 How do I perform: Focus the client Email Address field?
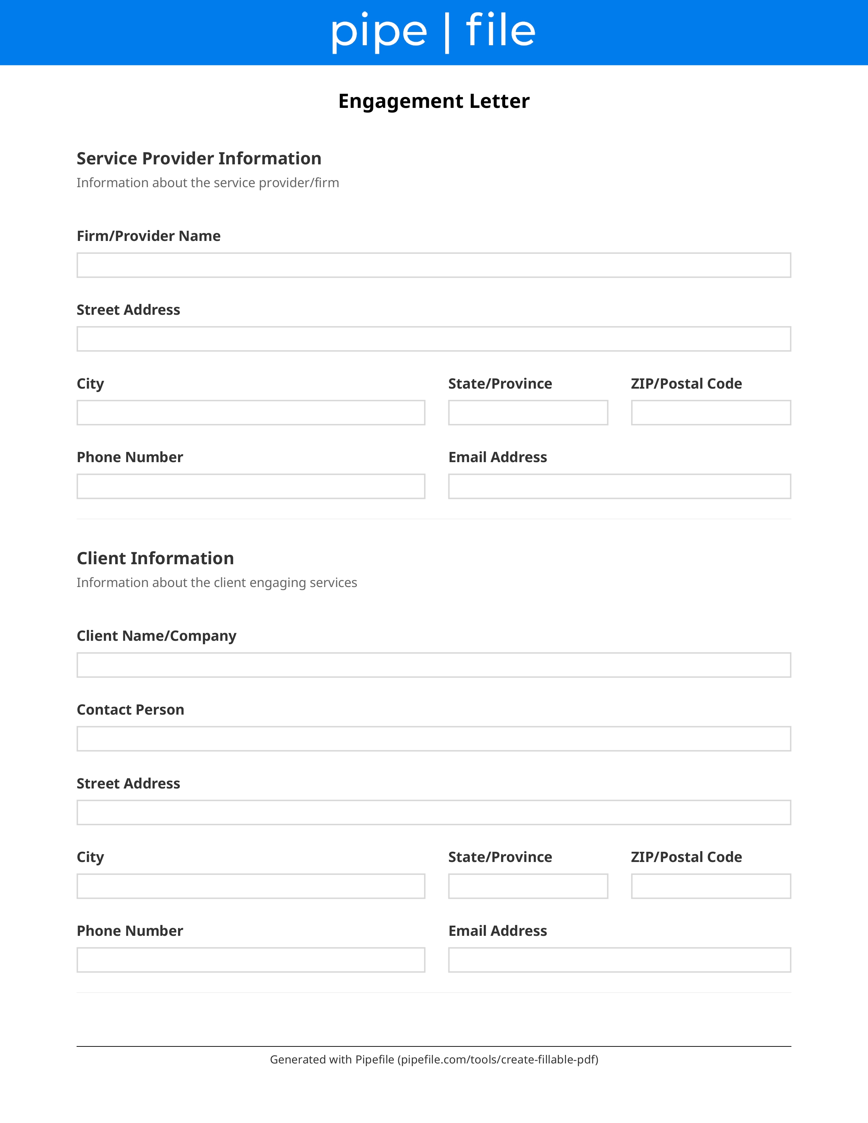[x=620, y=960]
